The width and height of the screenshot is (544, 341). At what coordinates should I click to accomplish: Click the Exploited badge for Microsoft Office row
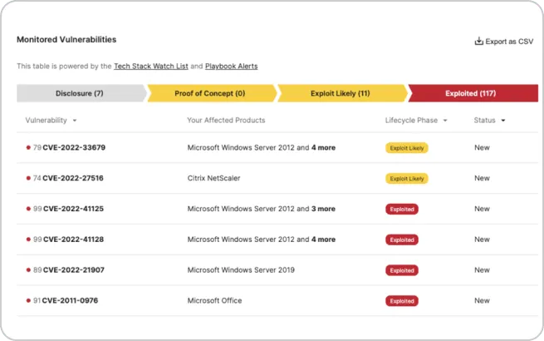[401, 301]
